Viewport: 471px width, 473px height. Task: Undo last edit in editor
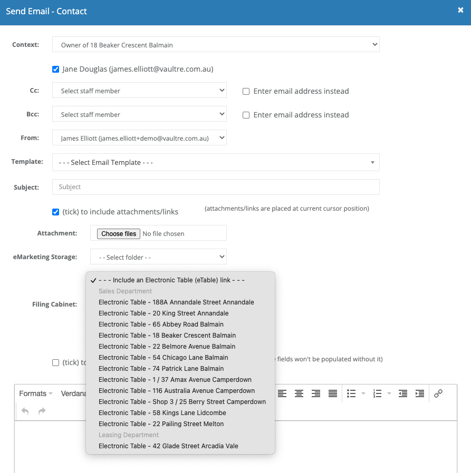pos(25,411)
